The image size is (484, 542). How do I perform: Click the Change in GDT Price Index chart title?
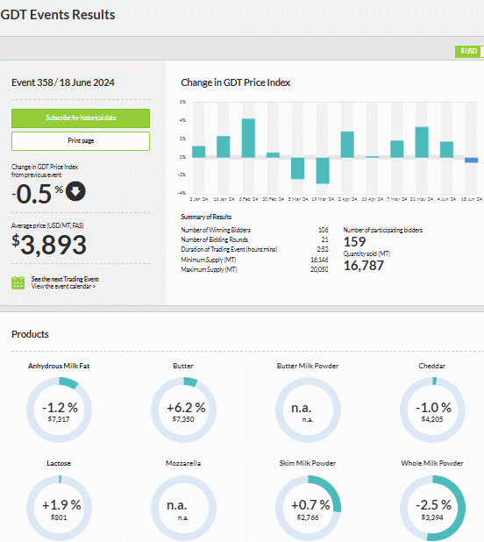point(236,82)
